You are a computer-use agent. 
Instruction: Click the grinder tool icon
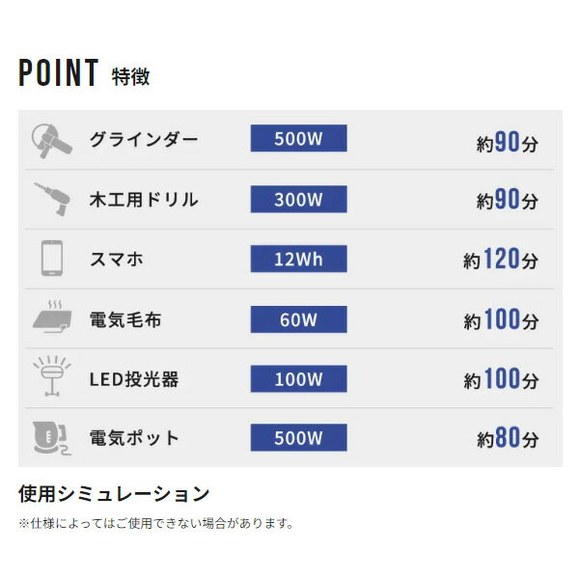point(48,141)
